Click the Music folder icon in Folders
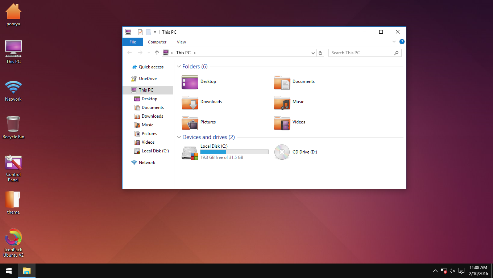Image resolution: width=493 pixels, height=278 pixels. click(282, 102)
